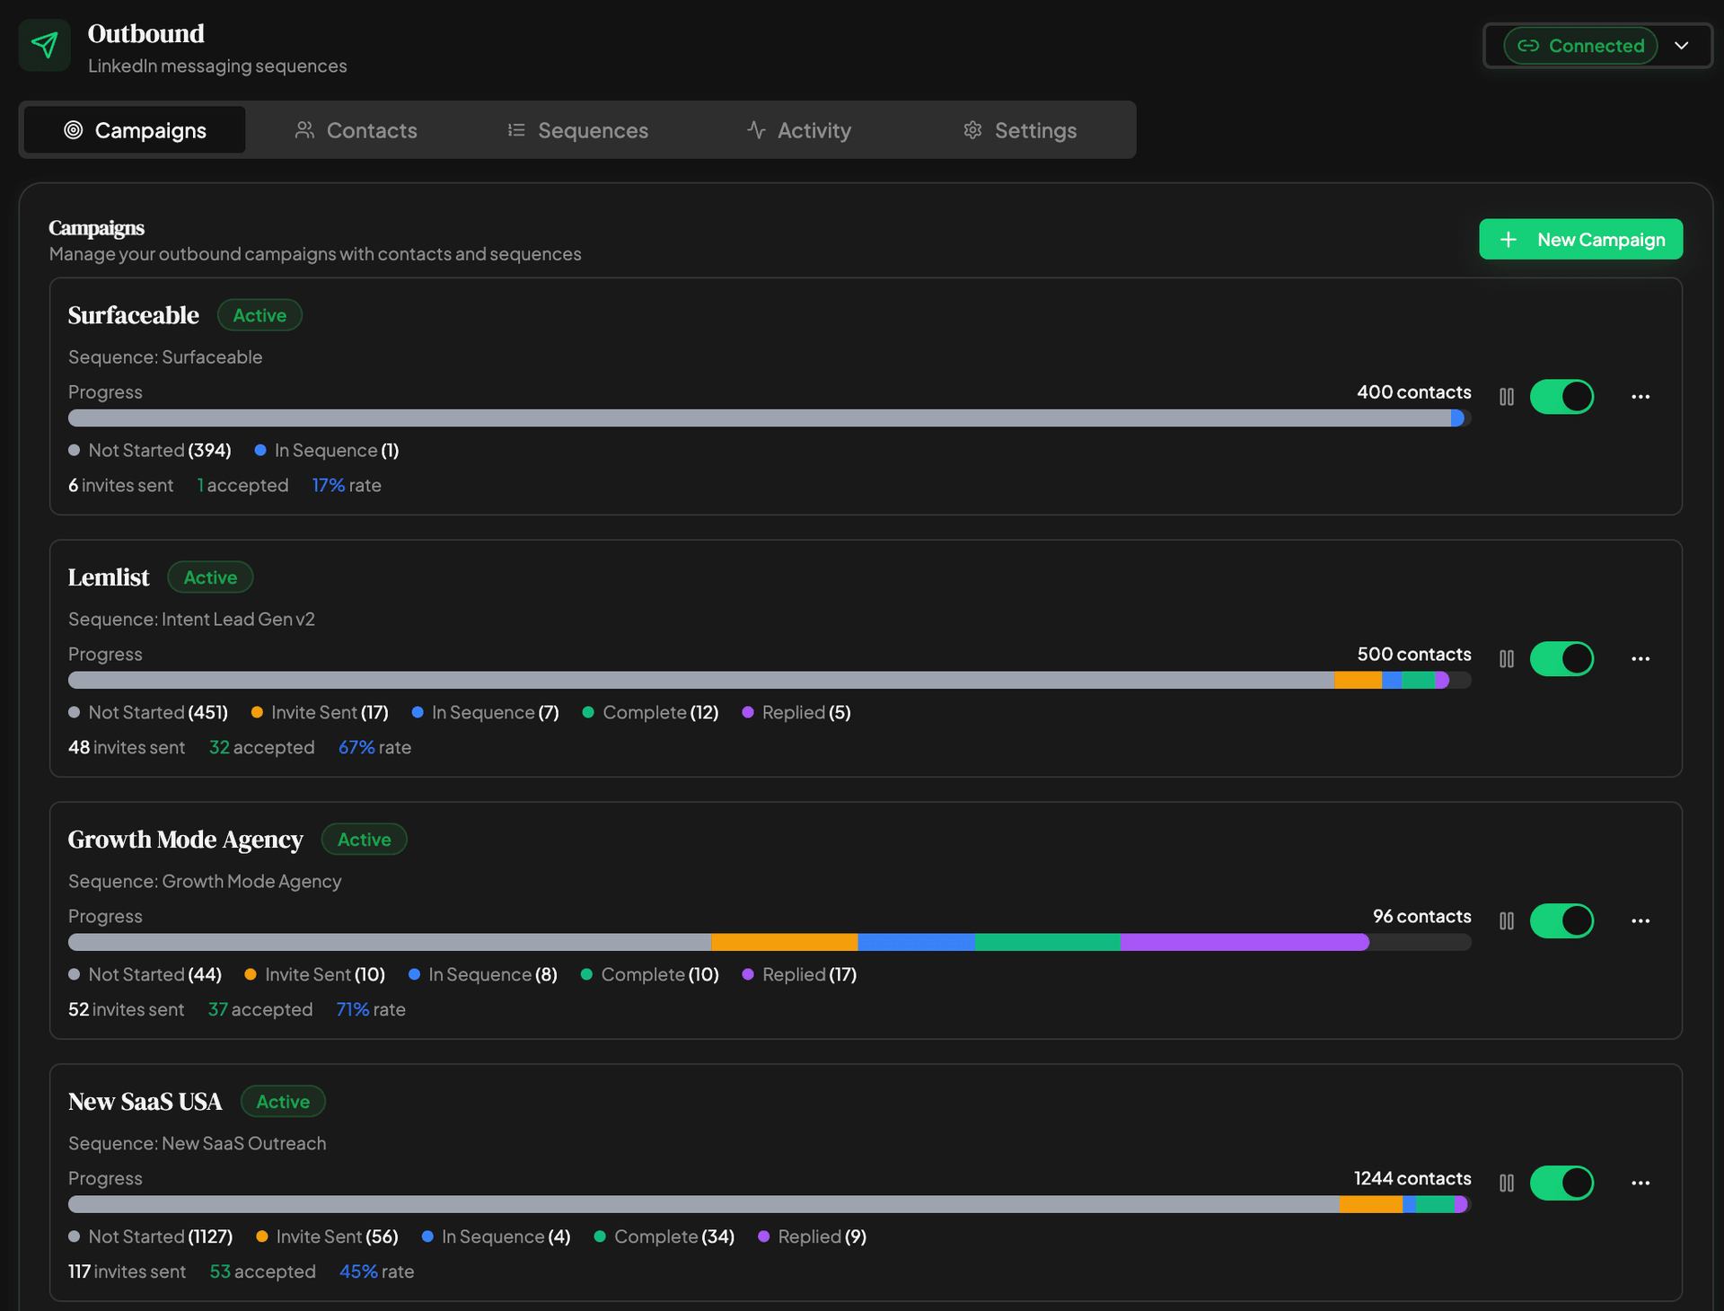This screenshot has width=1724, height=1311.
Task: Turn off the Lemlist campaign toggle
Action: point(1561,658)
